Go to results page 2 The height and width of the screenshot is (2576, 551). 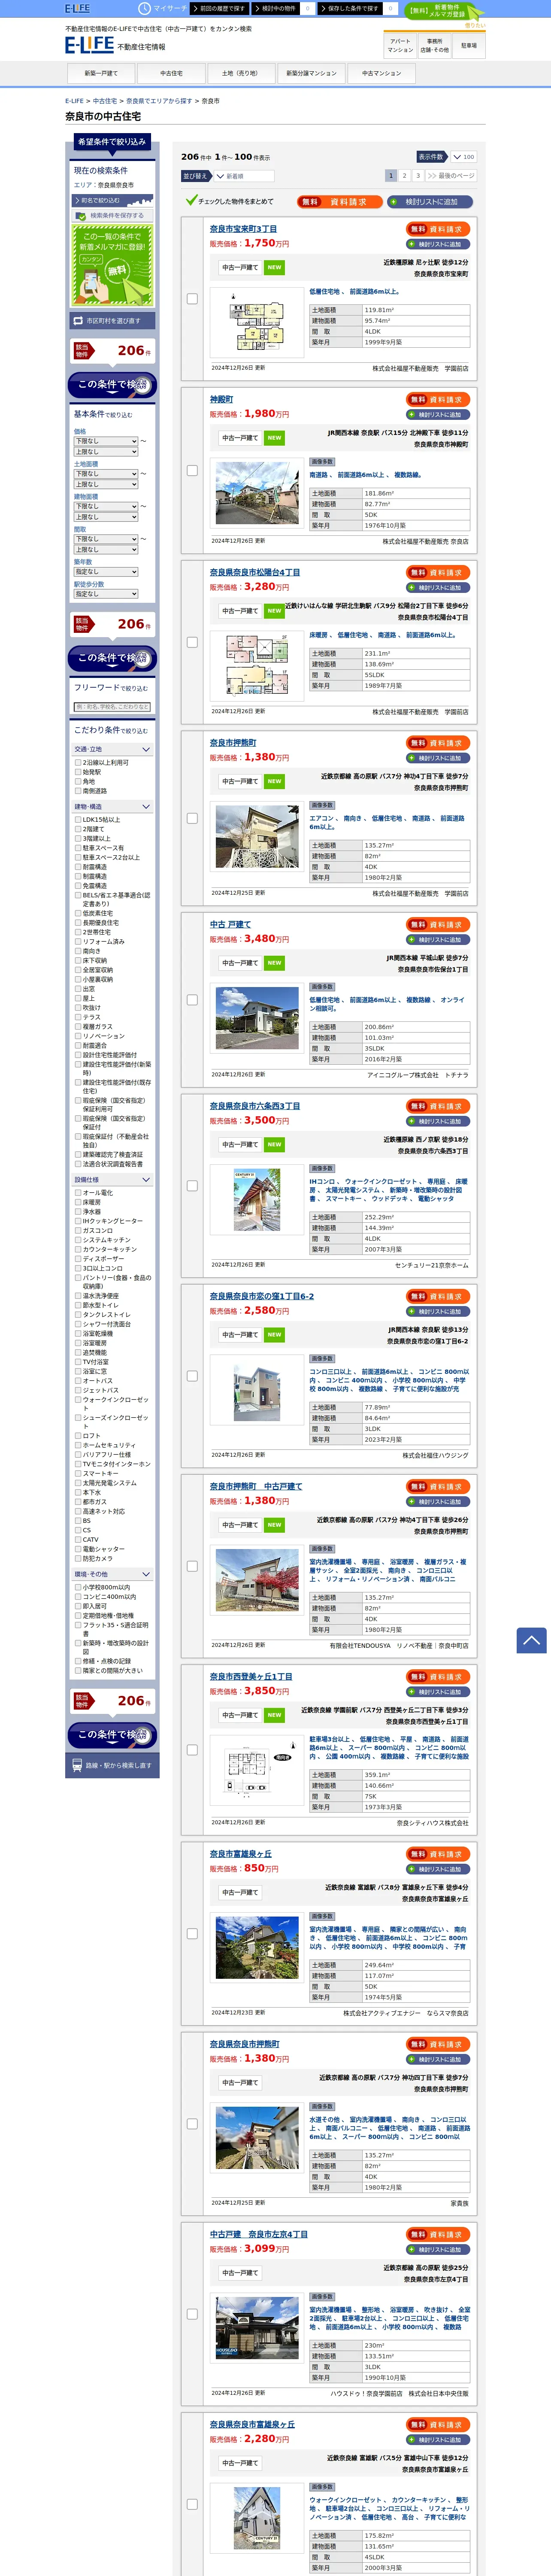tap(404, 176)
